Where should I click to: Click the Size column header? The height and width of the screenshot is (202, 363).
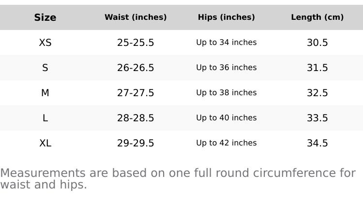pos(45,17)
